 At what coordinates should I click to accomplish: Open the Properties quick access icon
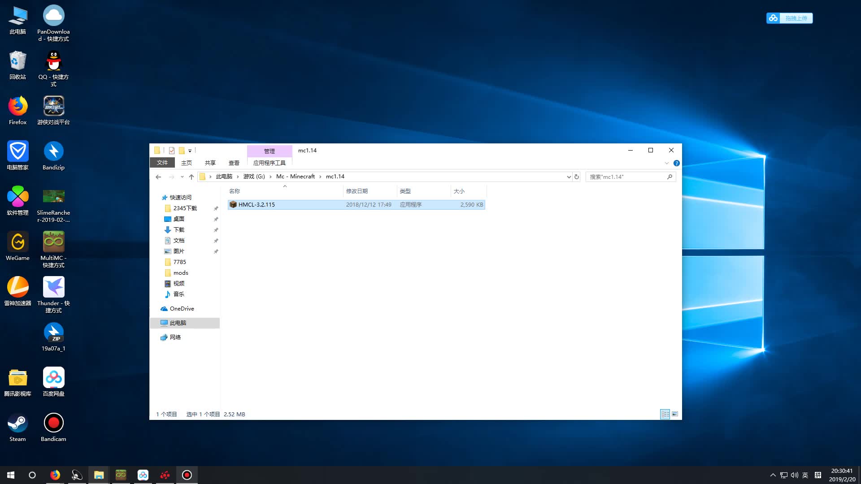(x=172, y=151)
